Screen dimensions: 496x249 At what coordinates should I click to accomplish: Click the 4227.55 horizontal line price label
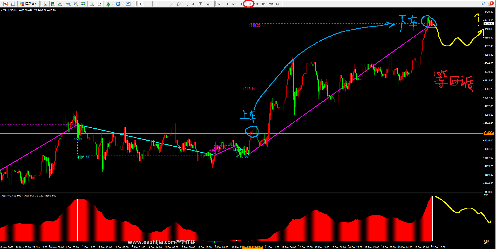[x=489, y=133]
